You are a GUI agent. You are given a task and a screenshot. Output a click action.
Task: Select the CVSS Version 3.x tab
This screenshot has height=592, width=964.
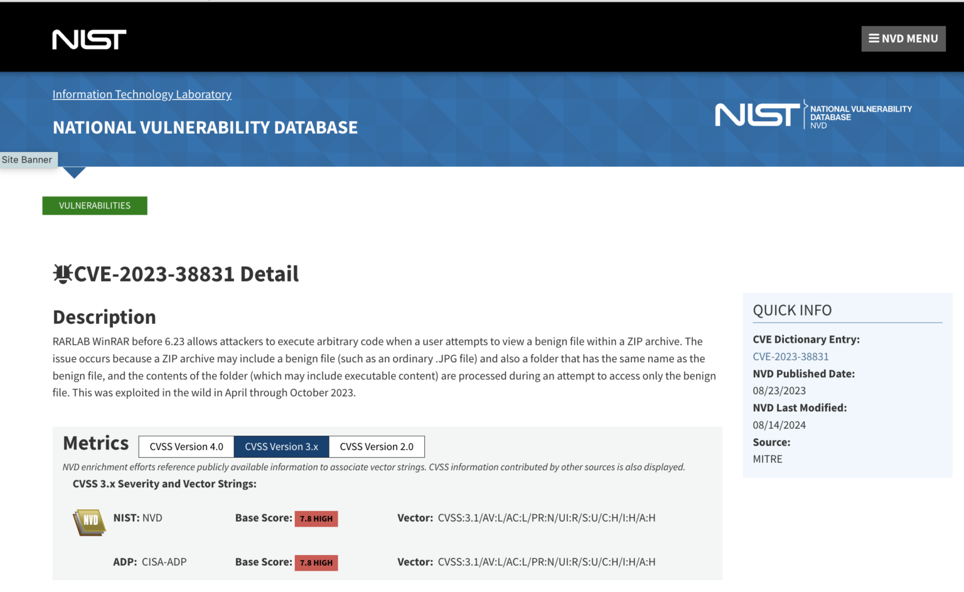point(281,447)
